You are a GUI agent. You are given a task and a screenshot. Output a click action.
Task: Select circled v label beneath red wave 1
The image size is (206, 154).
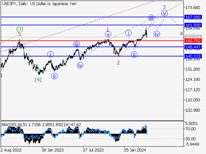(x=108, y=34)
